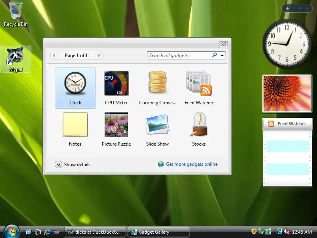Screen dimensions: 317x238
Task: Click the sidebar flower slide show picture
Action: click(287, 94)
